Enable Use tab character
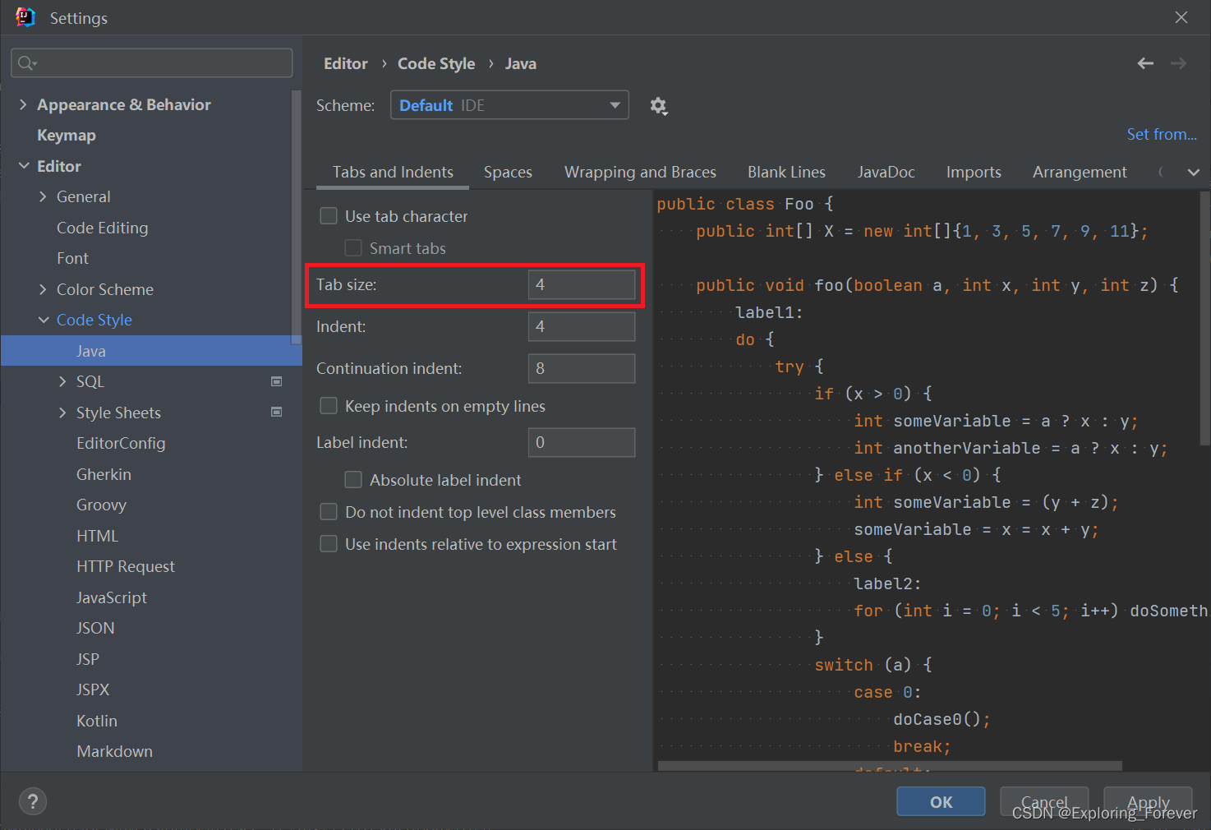The height and width of the screenshot is (830, 1211). click(329, 216)
